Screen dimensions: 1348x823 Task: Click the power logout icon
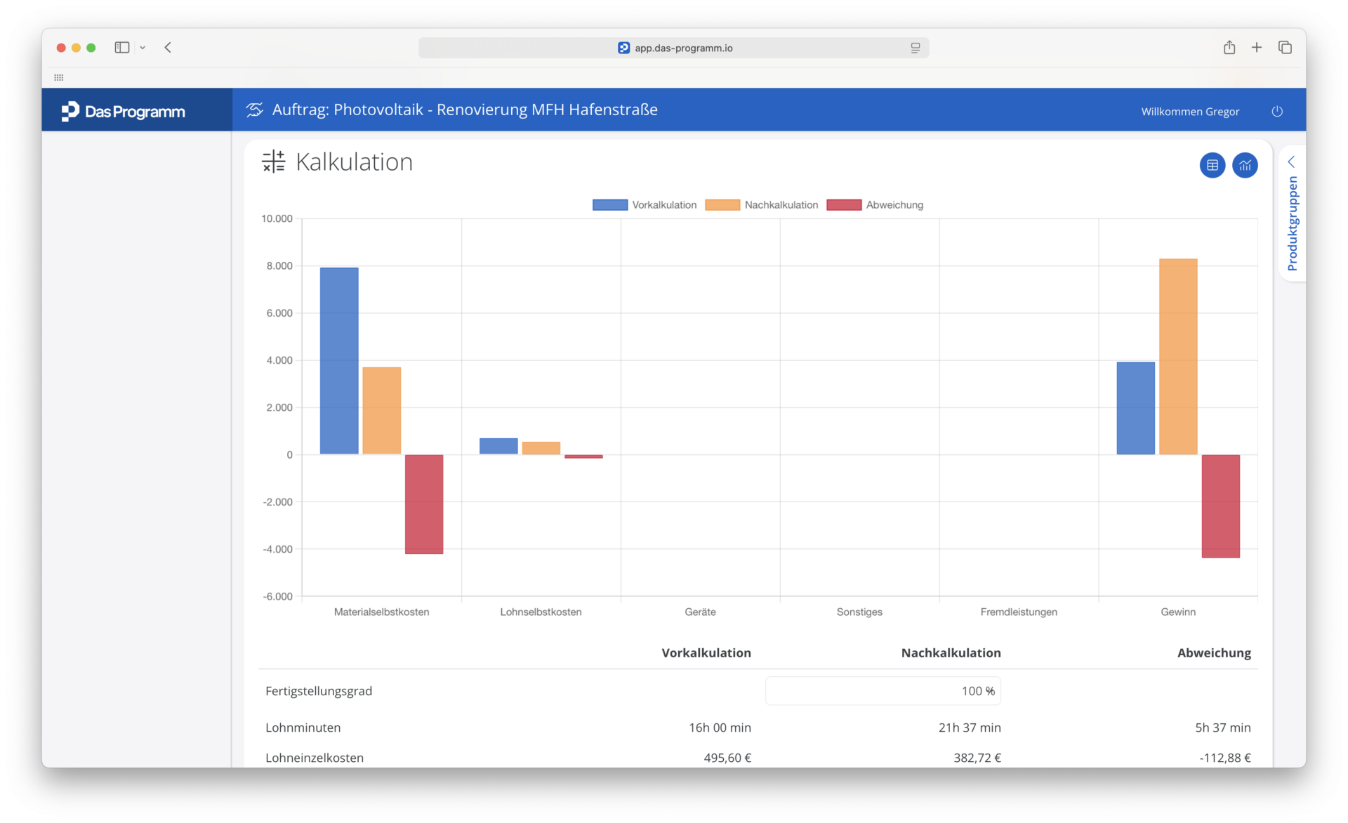click(1277, 112)
